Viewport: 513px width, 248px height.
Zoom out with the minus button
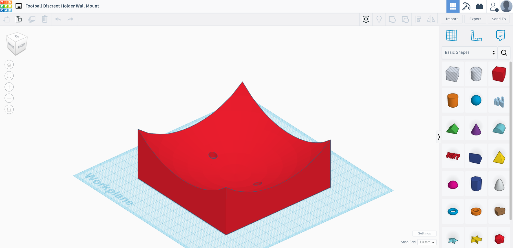[x=9, y=98]
